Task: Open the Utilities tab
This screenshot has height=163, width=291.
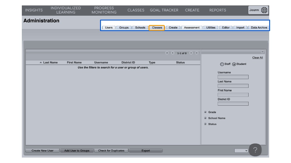Action: point(211,27)
